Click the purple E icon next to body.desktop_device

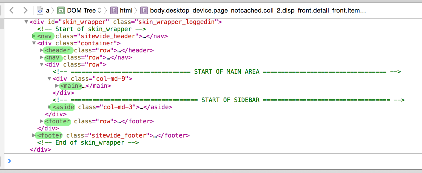[144, 10]
